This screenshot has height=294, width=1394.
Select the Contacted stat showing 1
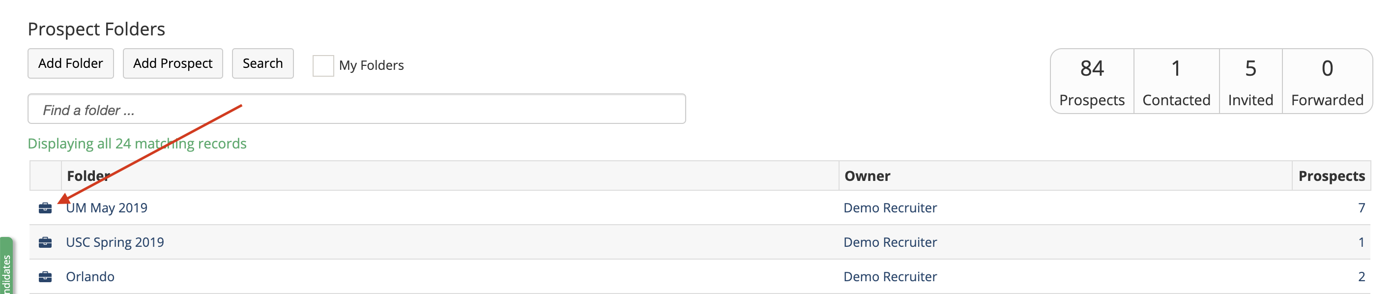pyautogui.click(x=1176, y=80)
